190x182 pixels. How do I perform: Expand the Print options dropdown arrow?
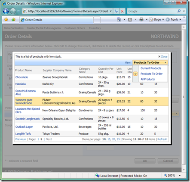tap(147, 19)
